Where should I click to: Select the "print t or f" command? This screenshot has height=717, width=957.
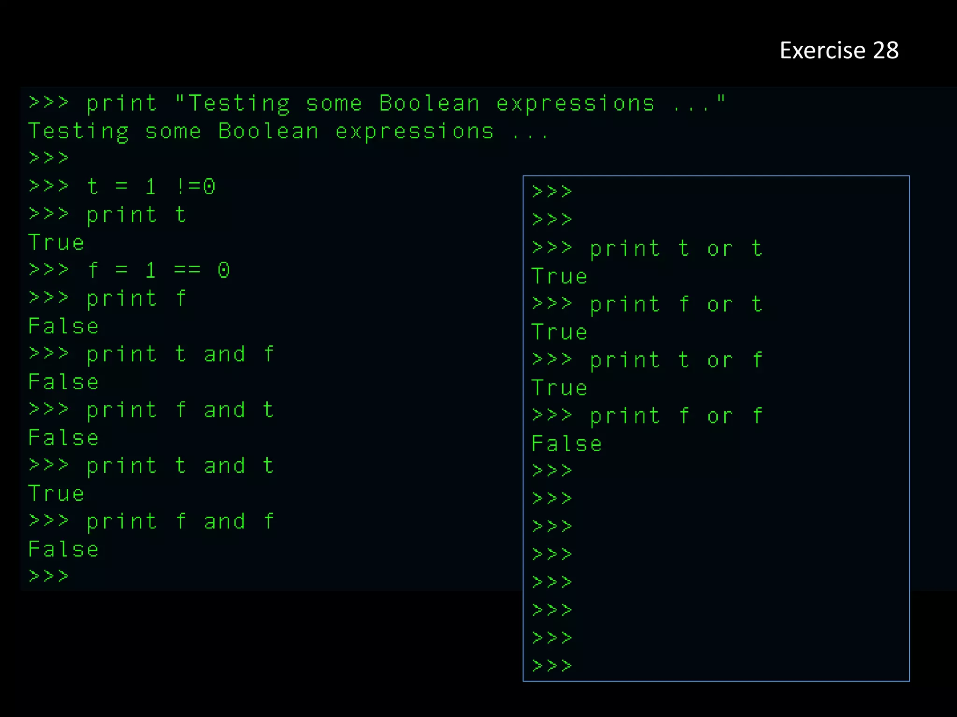pos(647,360)
